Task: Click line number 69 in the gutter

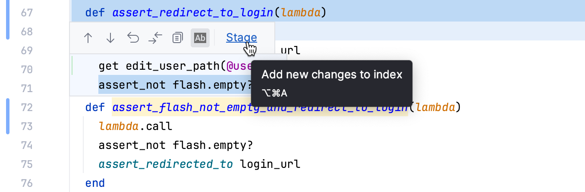Action: click(27, 51)
